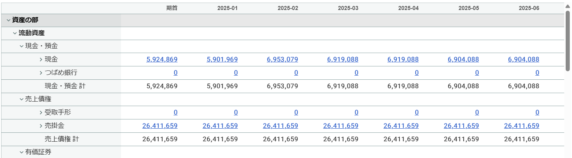Expand the 現金 account row

point(41,59)
